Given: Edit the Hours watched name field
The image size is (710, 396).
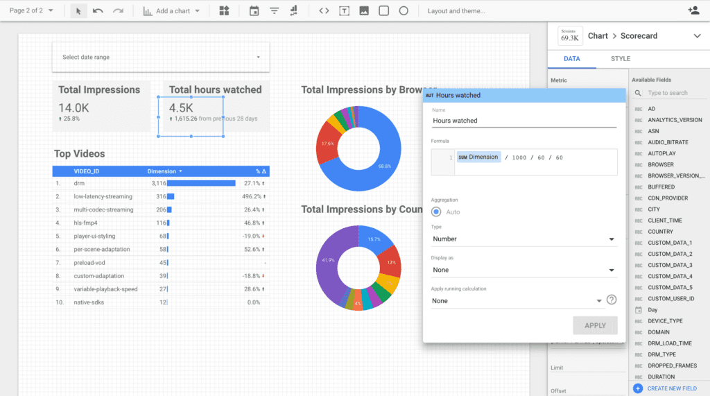Looking at the screenshot, I should pyautogui.click(x=524, y=121).
